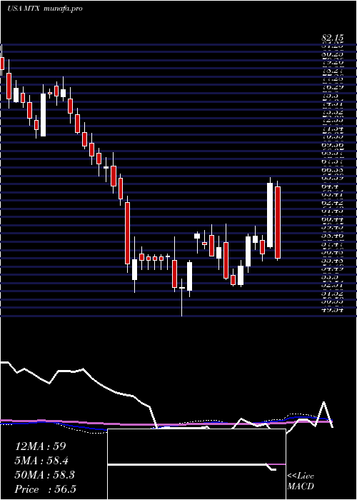Select the '50MA : 58.3' reading
357x500 pixels.
(45, 475)
